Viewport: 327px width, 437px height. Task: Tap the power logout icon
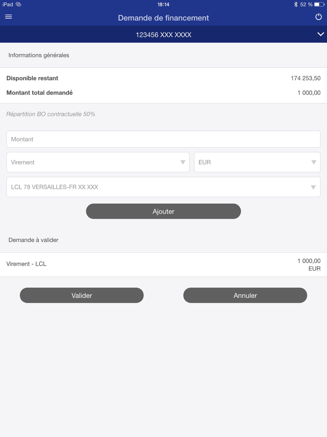click(318, 17)
